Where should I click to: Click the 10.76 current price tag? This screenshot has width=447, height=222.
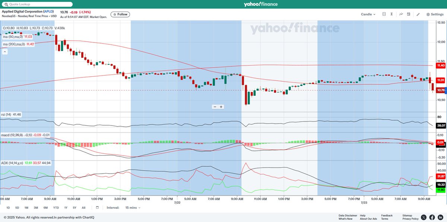point(441,90)
